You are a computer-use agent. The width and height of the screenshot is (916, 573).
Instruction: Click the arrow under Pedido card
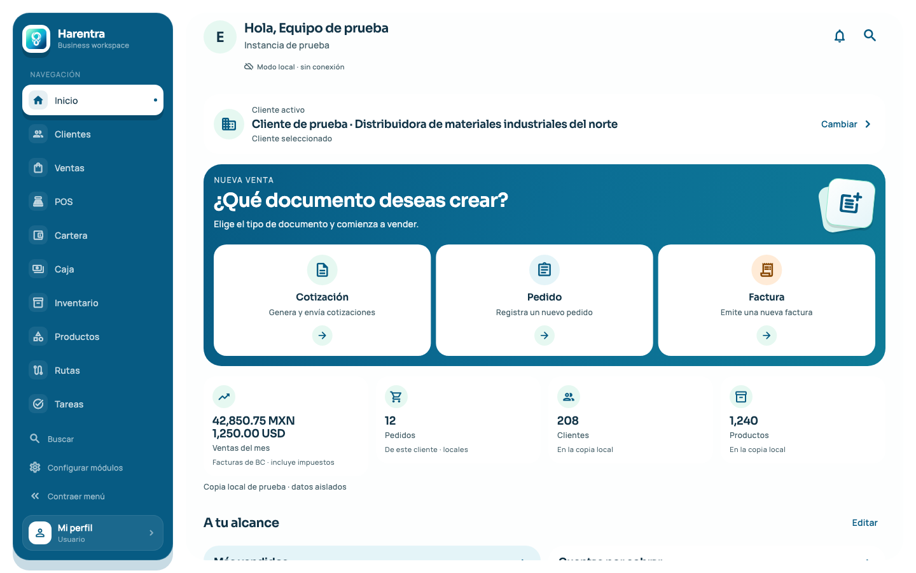545,336
